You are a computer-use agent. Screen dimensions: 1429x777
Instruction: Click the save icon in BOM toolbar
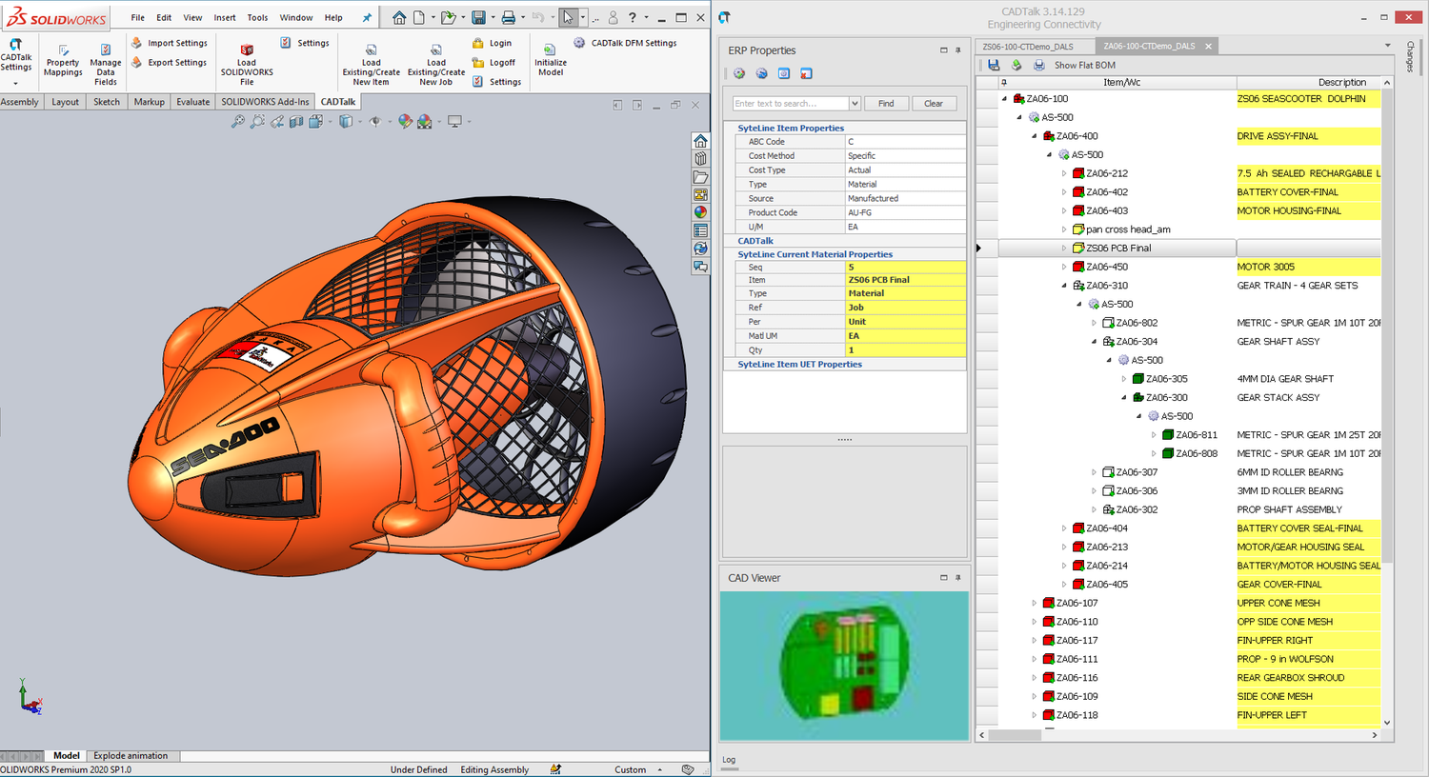[994, 65]
